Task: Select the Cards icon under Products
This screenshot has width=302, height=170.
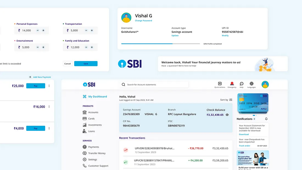Action: tap(84, 118)
